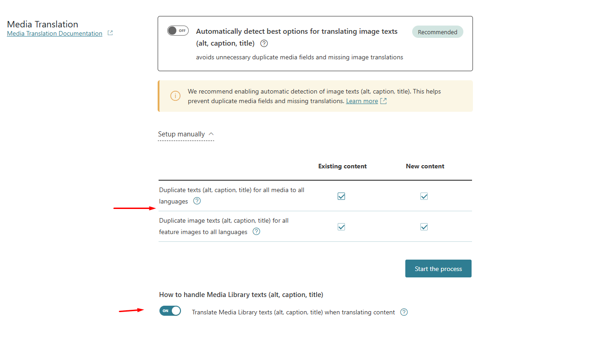The height and width of the screenshot is (339, 605).
Task: Open Media Translation Documentation link
Action: 55,33
